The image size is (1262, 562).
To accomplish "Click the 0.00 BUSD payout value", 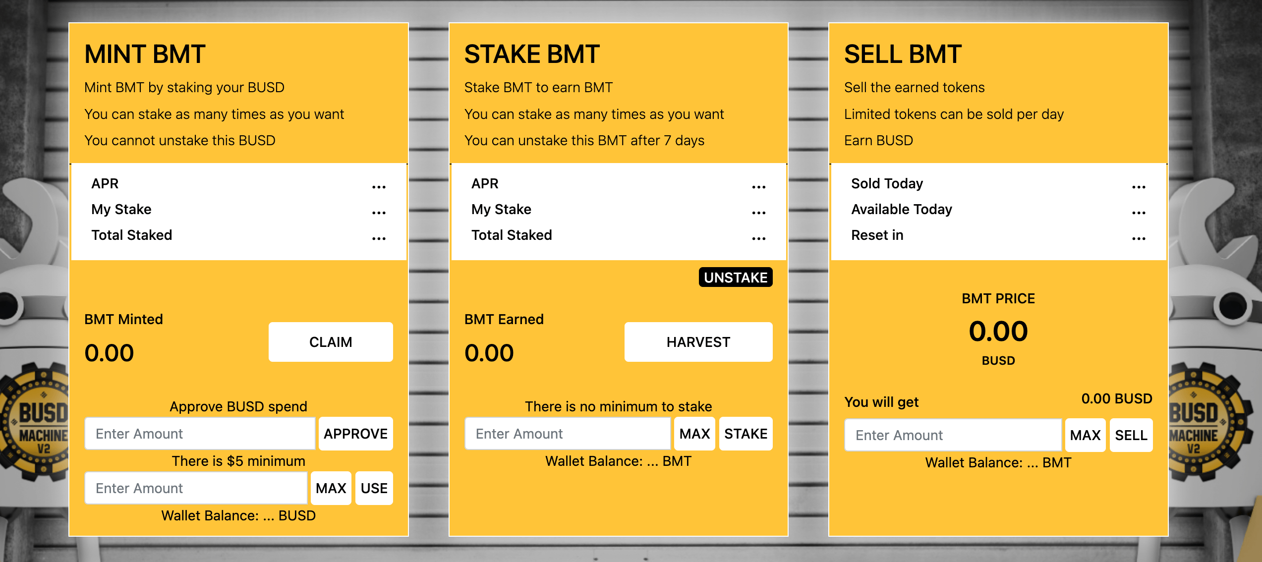I will click(1117, 398).
